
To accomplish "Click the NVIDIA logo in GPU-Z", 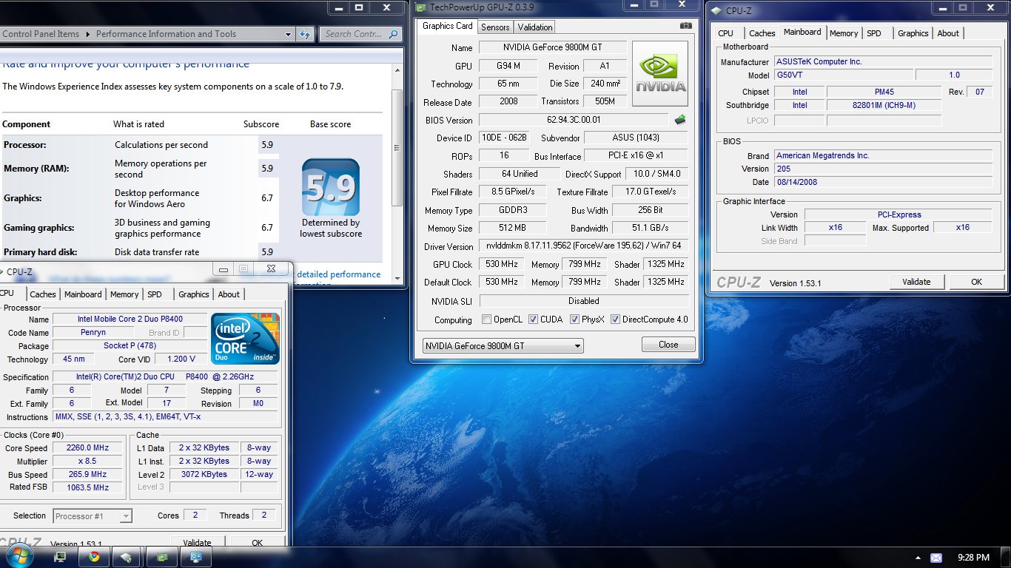I will coord(659,74).
